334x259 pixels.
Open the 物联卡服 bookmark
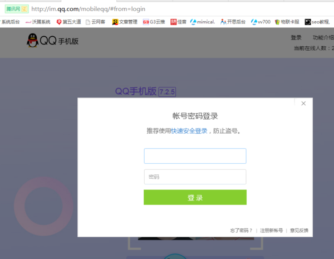[x=287, y=22]
